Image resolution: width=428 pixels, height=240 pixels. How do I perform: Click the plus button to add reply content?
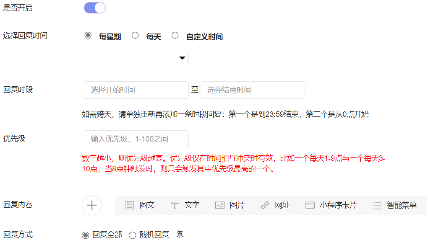click(92, 205)
